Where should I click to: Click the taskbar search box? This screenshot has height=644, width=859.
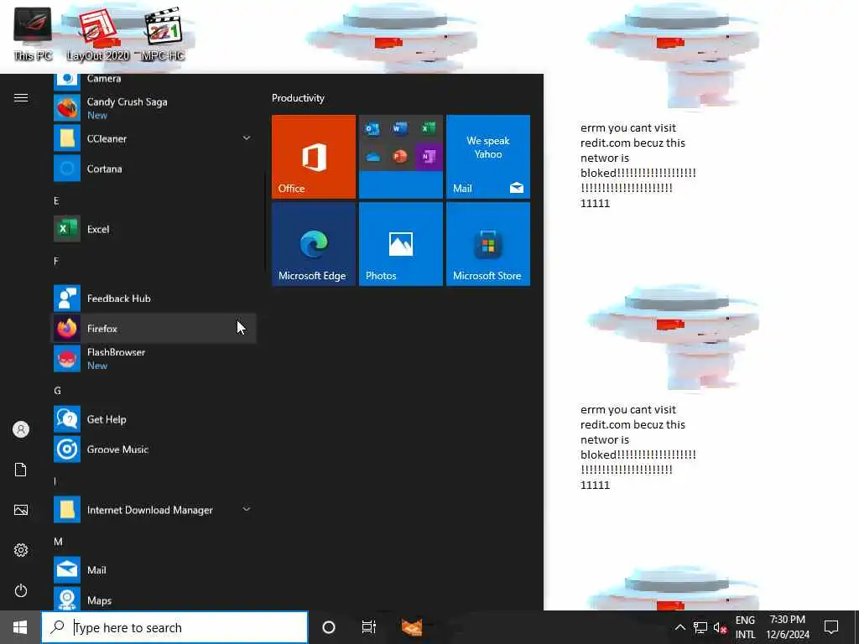(174, 627)
